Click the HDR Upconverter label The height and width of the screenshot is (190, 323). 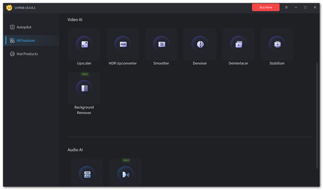coord(123,63)
